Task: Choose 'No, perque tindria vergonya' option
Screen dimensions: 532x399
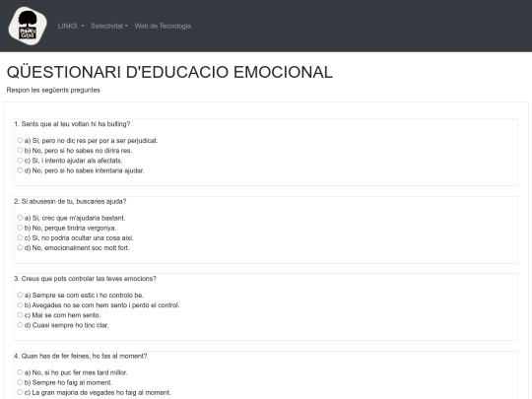Action: coord(20,228)
